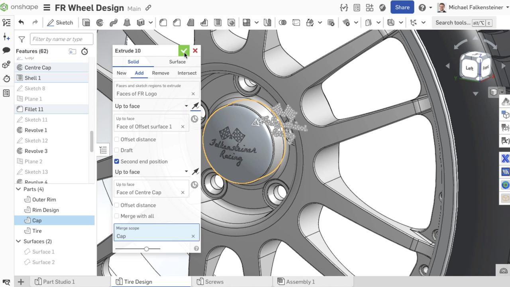510x287 pixels.
Task: Open the Shell tool
Action: pyautogui.click(x=218, y=23)
